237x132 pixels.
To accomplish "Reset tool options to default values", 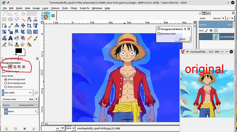I will click(x=34, y=129).
